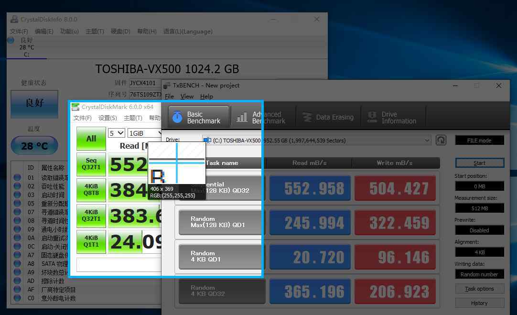Click the TOSHIBA-VX500 1024.2 GB heading
Viewport: 517px width, 315px height.
tap(167, 69)
